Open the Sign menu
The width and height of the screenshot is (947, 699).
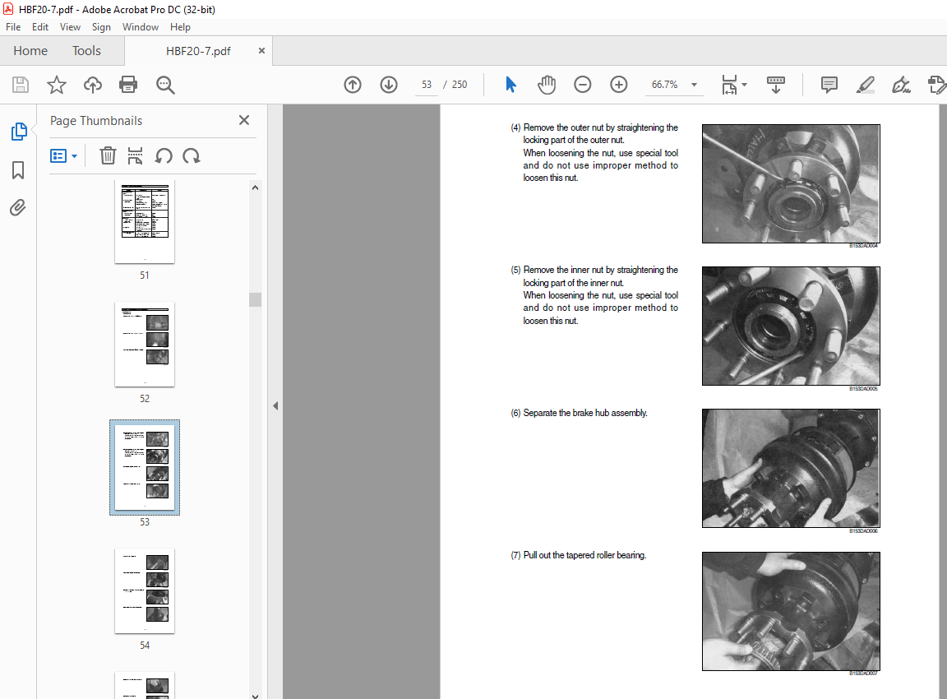[x=101, y=27]
